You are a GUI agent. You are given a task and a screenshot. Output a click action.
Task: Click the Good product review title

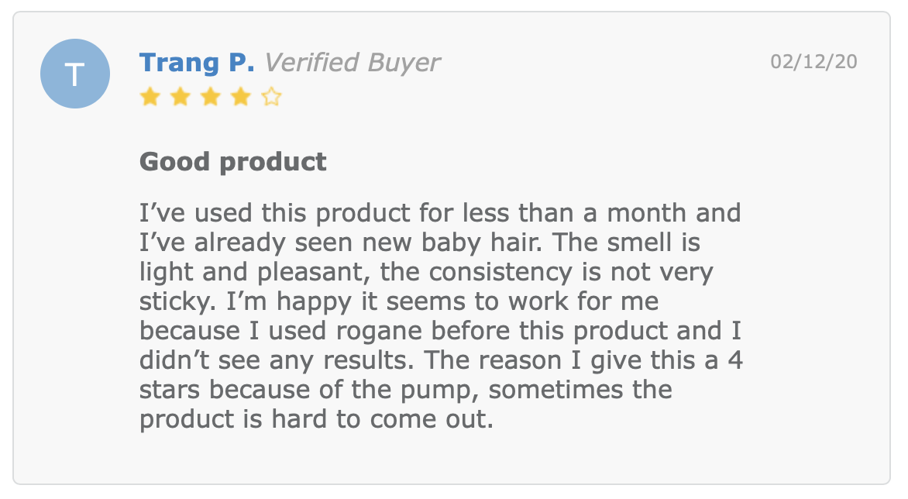click(232, 161)
